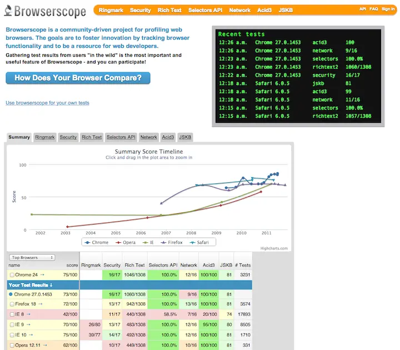Image resolution: width=400 pixels, height=350 pixels.
Task: Click IE 9 Ringmark cell 26/80
Action: [91, 324]
